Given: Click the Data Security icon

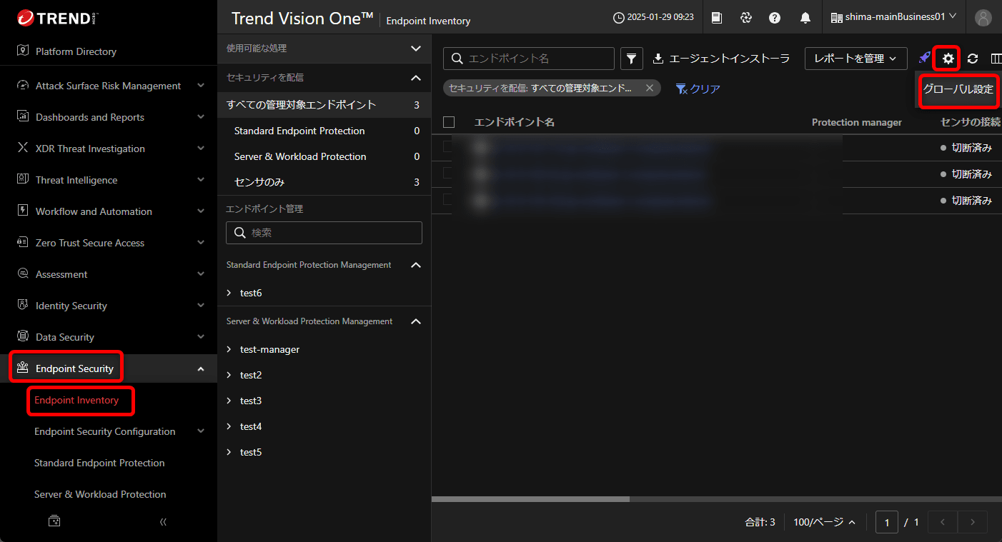Looking at the screenshot, I should tap(22, 337).
